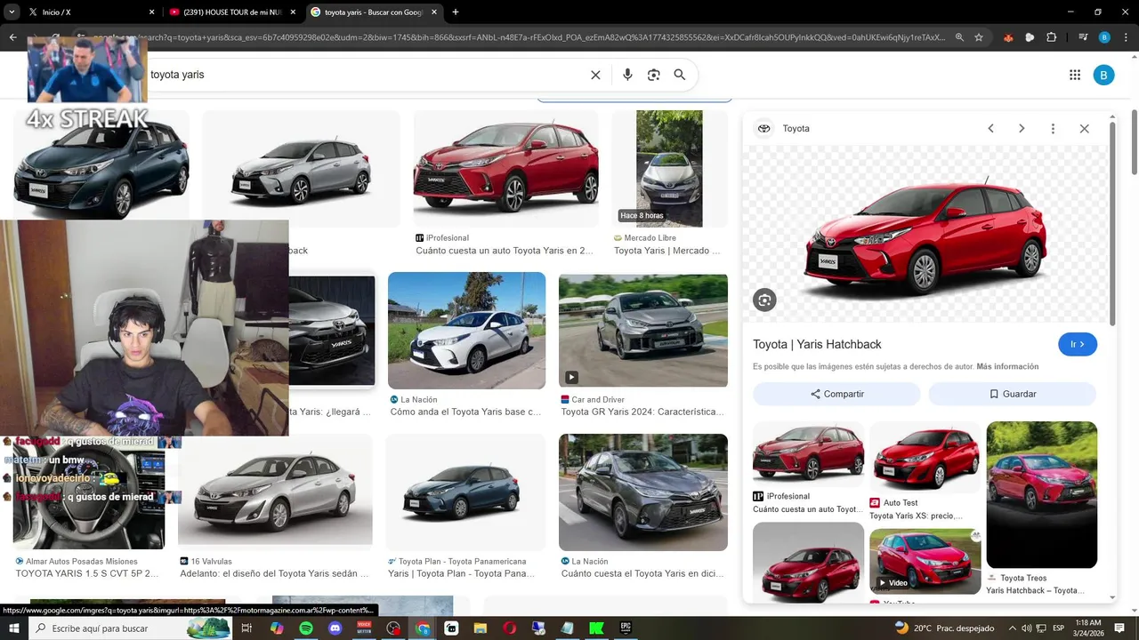Viewport: 1139px width, 640px height.
Task: Open Auto Test related red Yaris
Action: point(925,457)
